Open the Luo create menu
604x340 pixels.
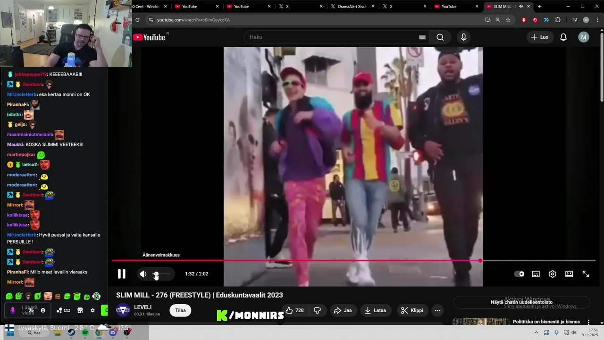[539, 37]
